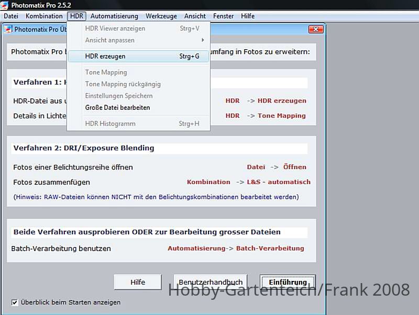Click the red 'Kombination' text in dialog
The image size is (419, 315).
[x=208, y=182]
